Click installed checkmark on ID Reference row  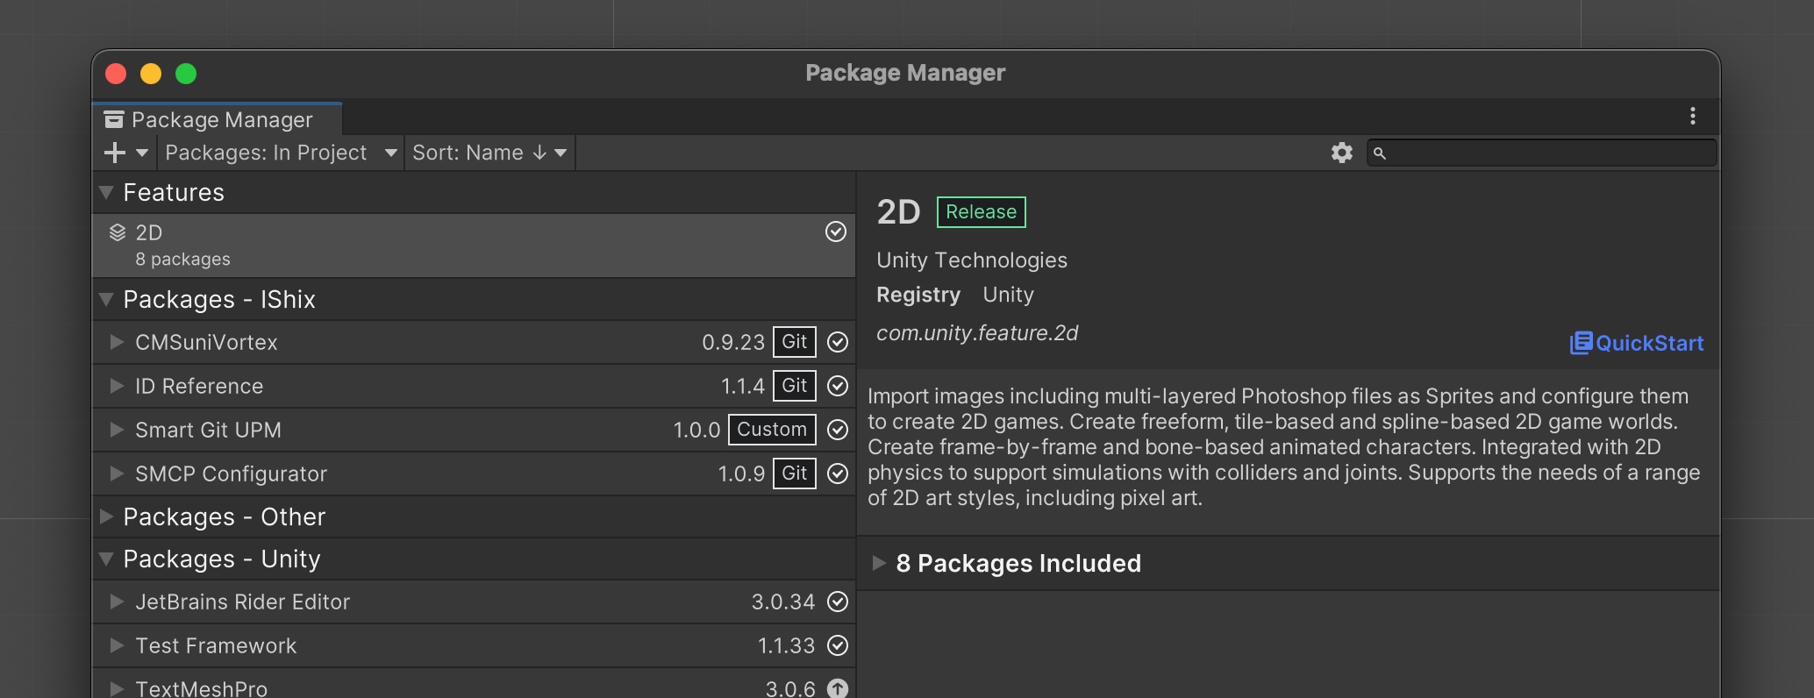click(x=838, y=386)
